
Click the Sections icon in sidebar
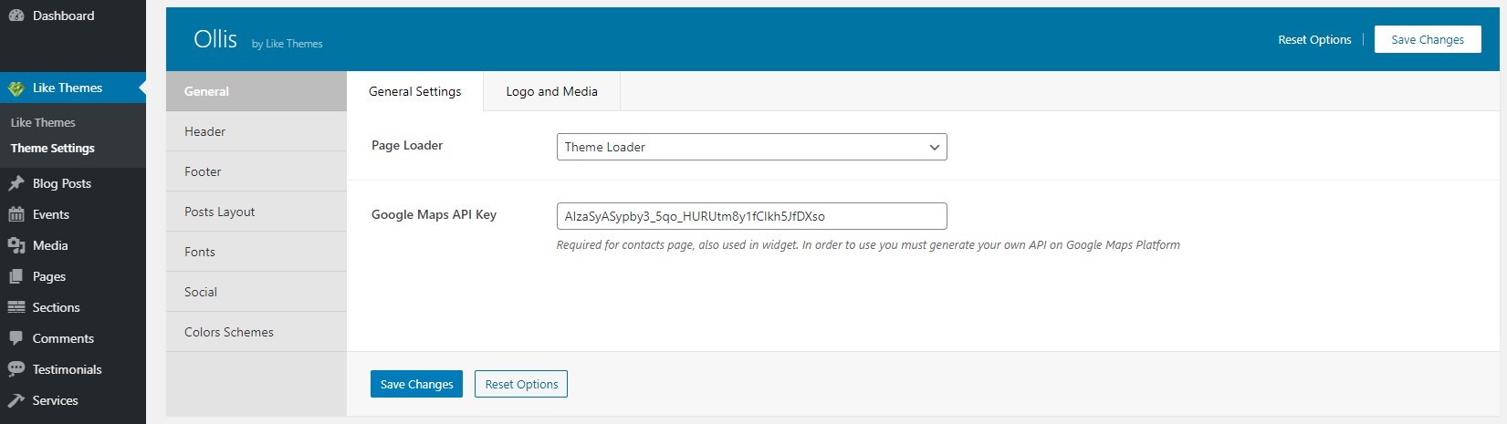(x=16, y=307)
